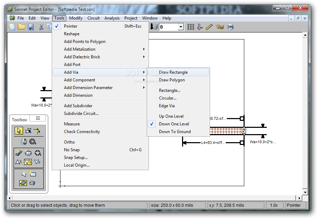The height and width of the screenshot is (219, 318).
Task: Select Reshape from Tools menu
Action: [x=100, y=34]
